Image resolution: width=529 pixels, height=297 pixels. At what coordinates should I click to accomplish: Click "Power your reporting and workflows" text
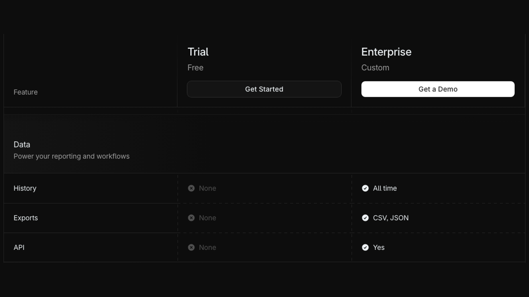click(71, 156)
